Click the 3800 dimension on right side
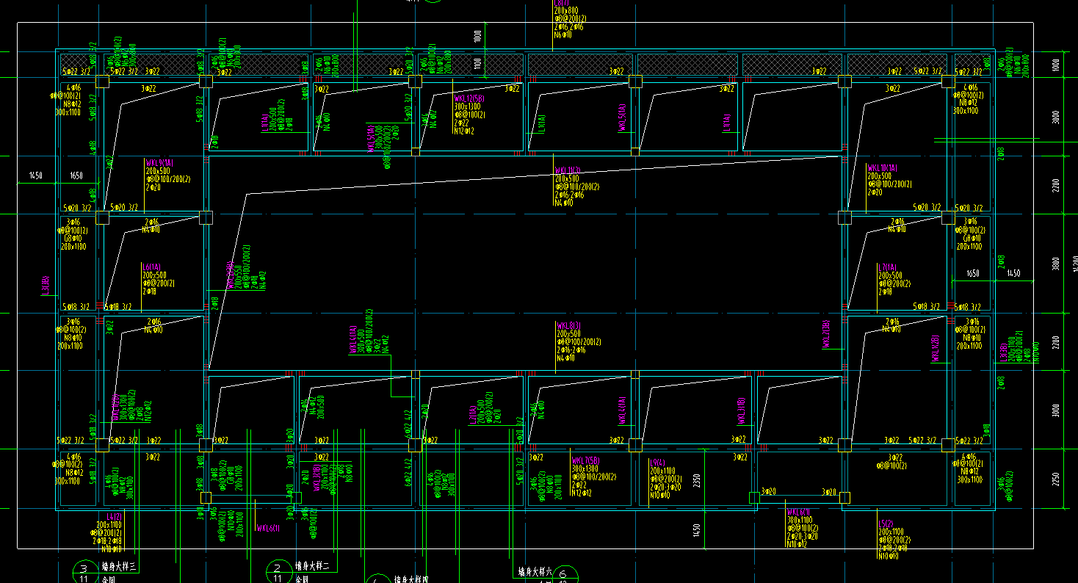 (1056, 264)
